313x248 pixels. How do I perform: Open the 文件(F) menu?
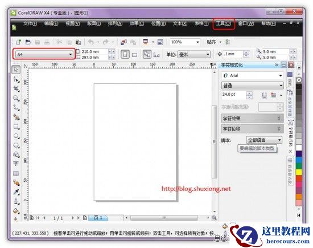[x=30, y=23]
